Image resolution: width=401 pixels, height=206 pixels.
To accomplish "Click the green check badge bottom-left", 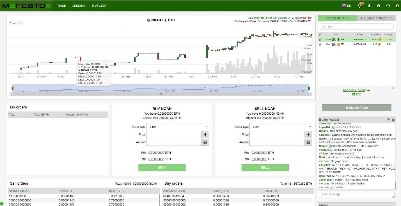I will (2, 203).
